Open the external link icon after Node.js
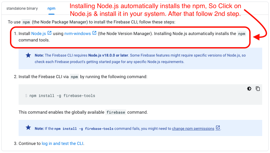 click(x=49, y=33)
